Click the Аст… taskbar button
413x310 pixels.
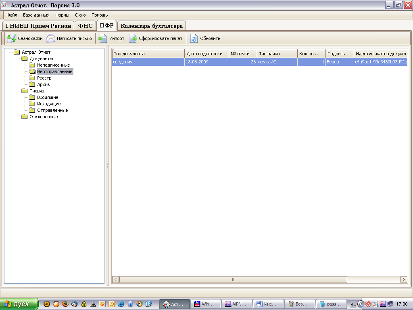[x=174, y=304]
